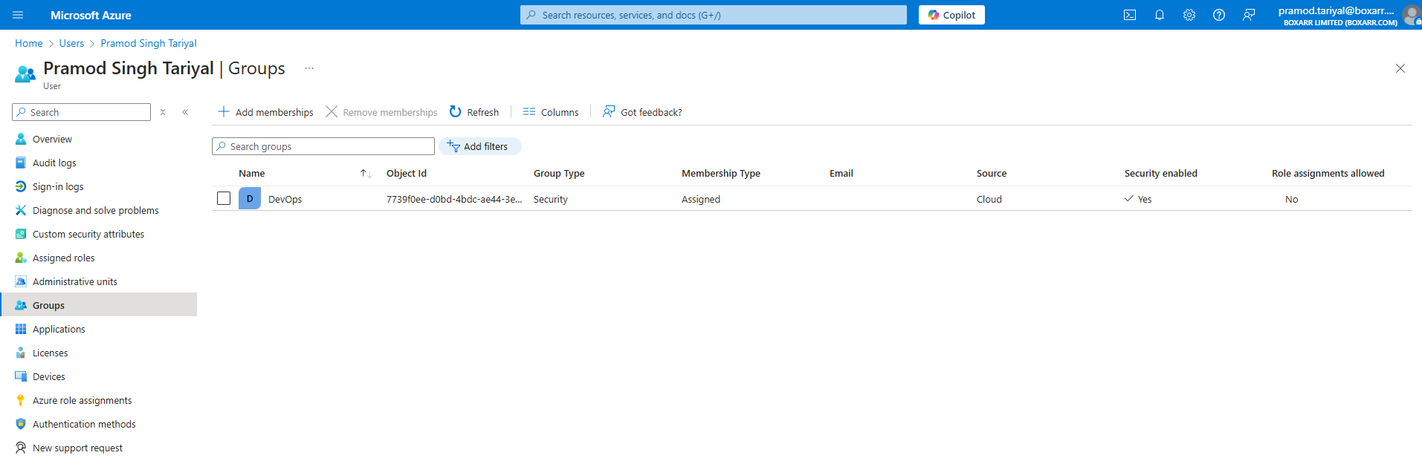Click the DevOps group D avatar
The height and width of the screenshot is (461, 1422).
pos(250,198)
